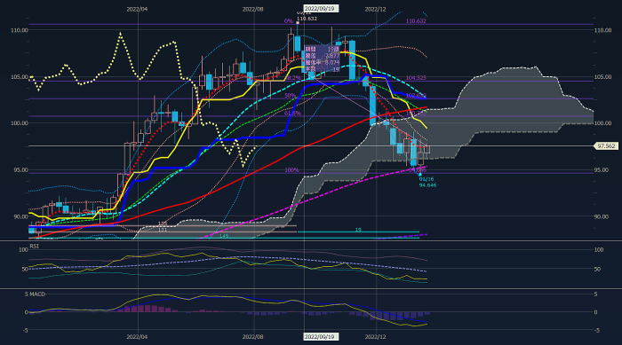Click the purple 104.525 Fibonacci price label

click(416, 78)
